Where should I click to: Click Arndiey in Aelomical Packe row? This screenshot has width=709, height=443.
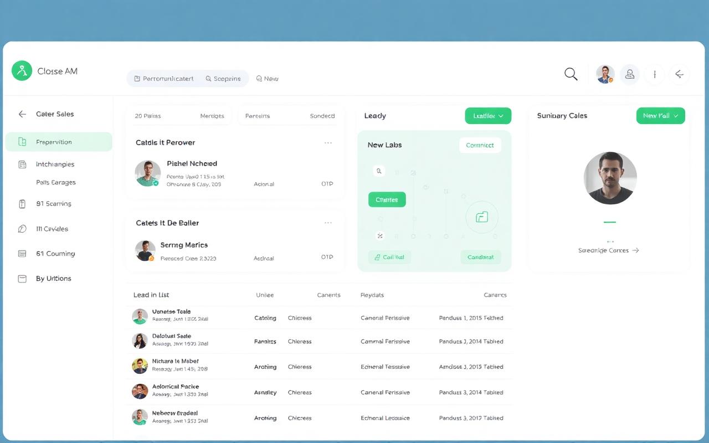[265, 392]
